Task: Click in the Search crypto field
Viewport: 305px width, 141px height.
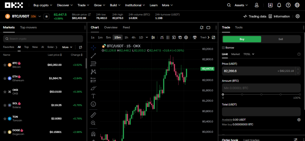Action: click(43, 39)
